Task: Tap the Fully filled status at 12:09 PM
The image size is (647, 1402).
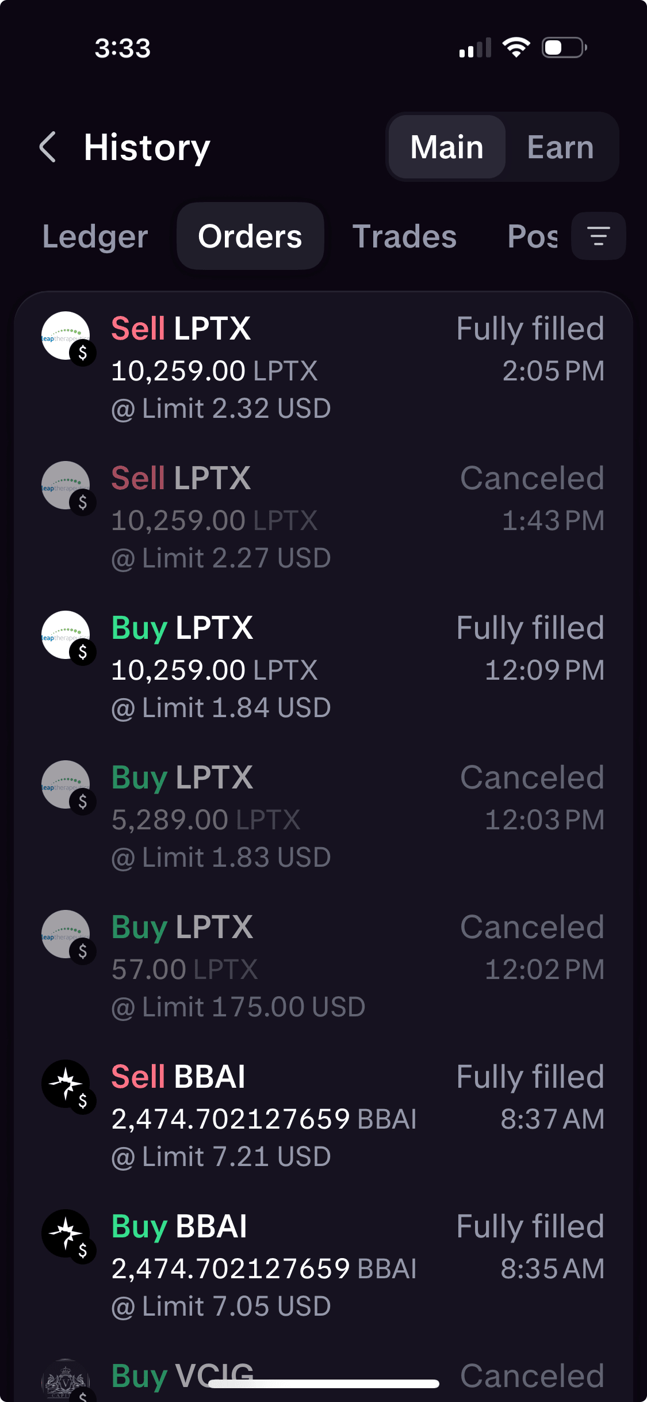Action: click(530, 628)
